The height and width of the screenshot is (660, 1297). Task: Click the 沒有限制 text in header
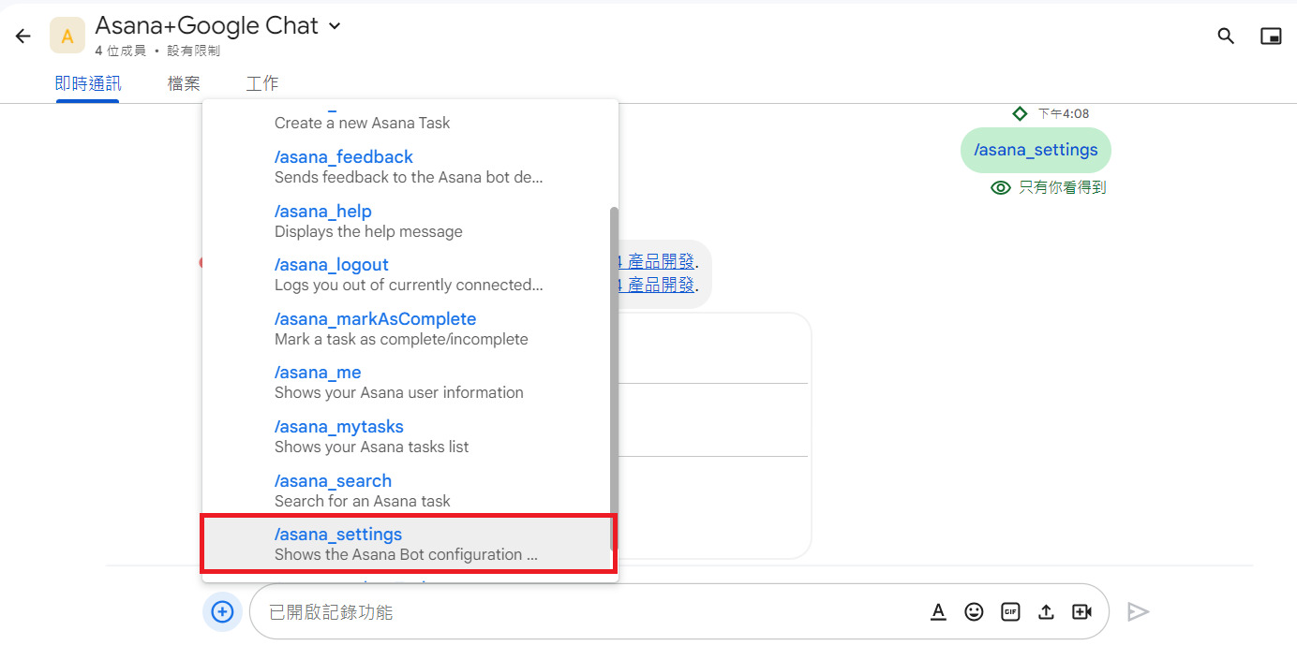click(x=193, y=51)
